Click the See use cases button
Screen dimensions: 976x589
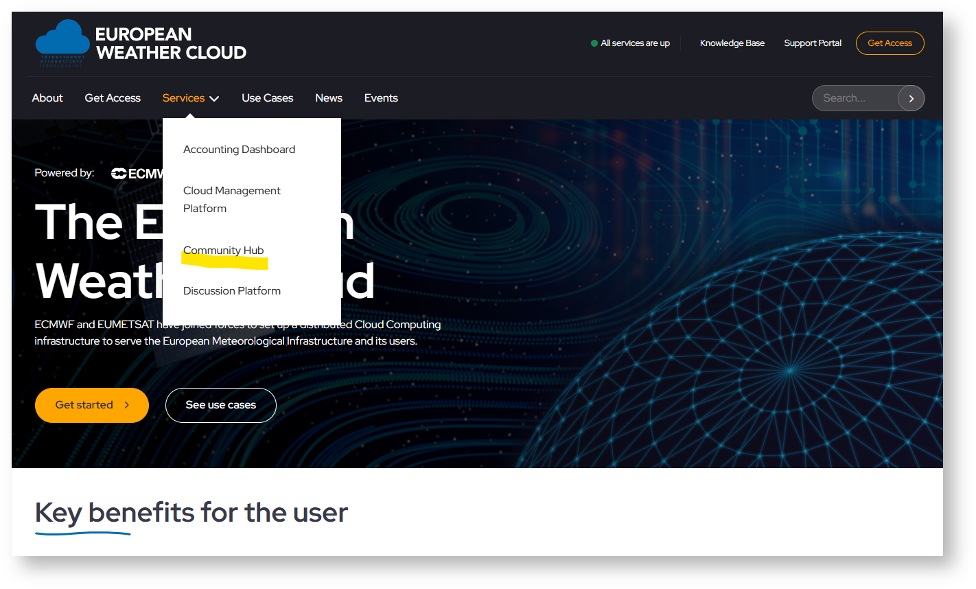(220, 405)
